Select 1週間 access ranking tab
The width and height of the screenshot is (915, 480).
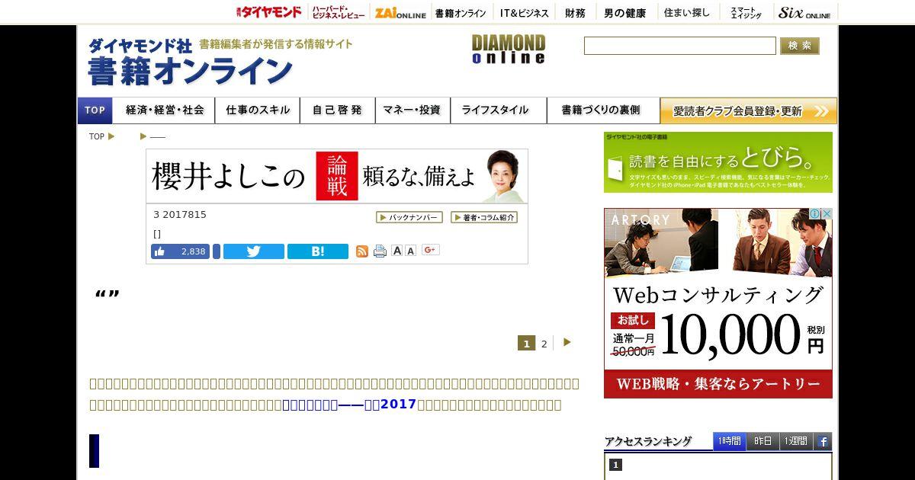point(796,441)
